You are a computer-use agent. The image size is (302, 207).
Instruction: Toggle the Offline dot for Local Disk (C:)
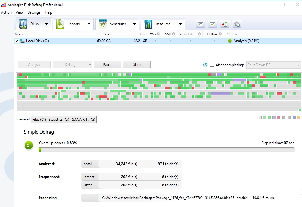[214, 41]
